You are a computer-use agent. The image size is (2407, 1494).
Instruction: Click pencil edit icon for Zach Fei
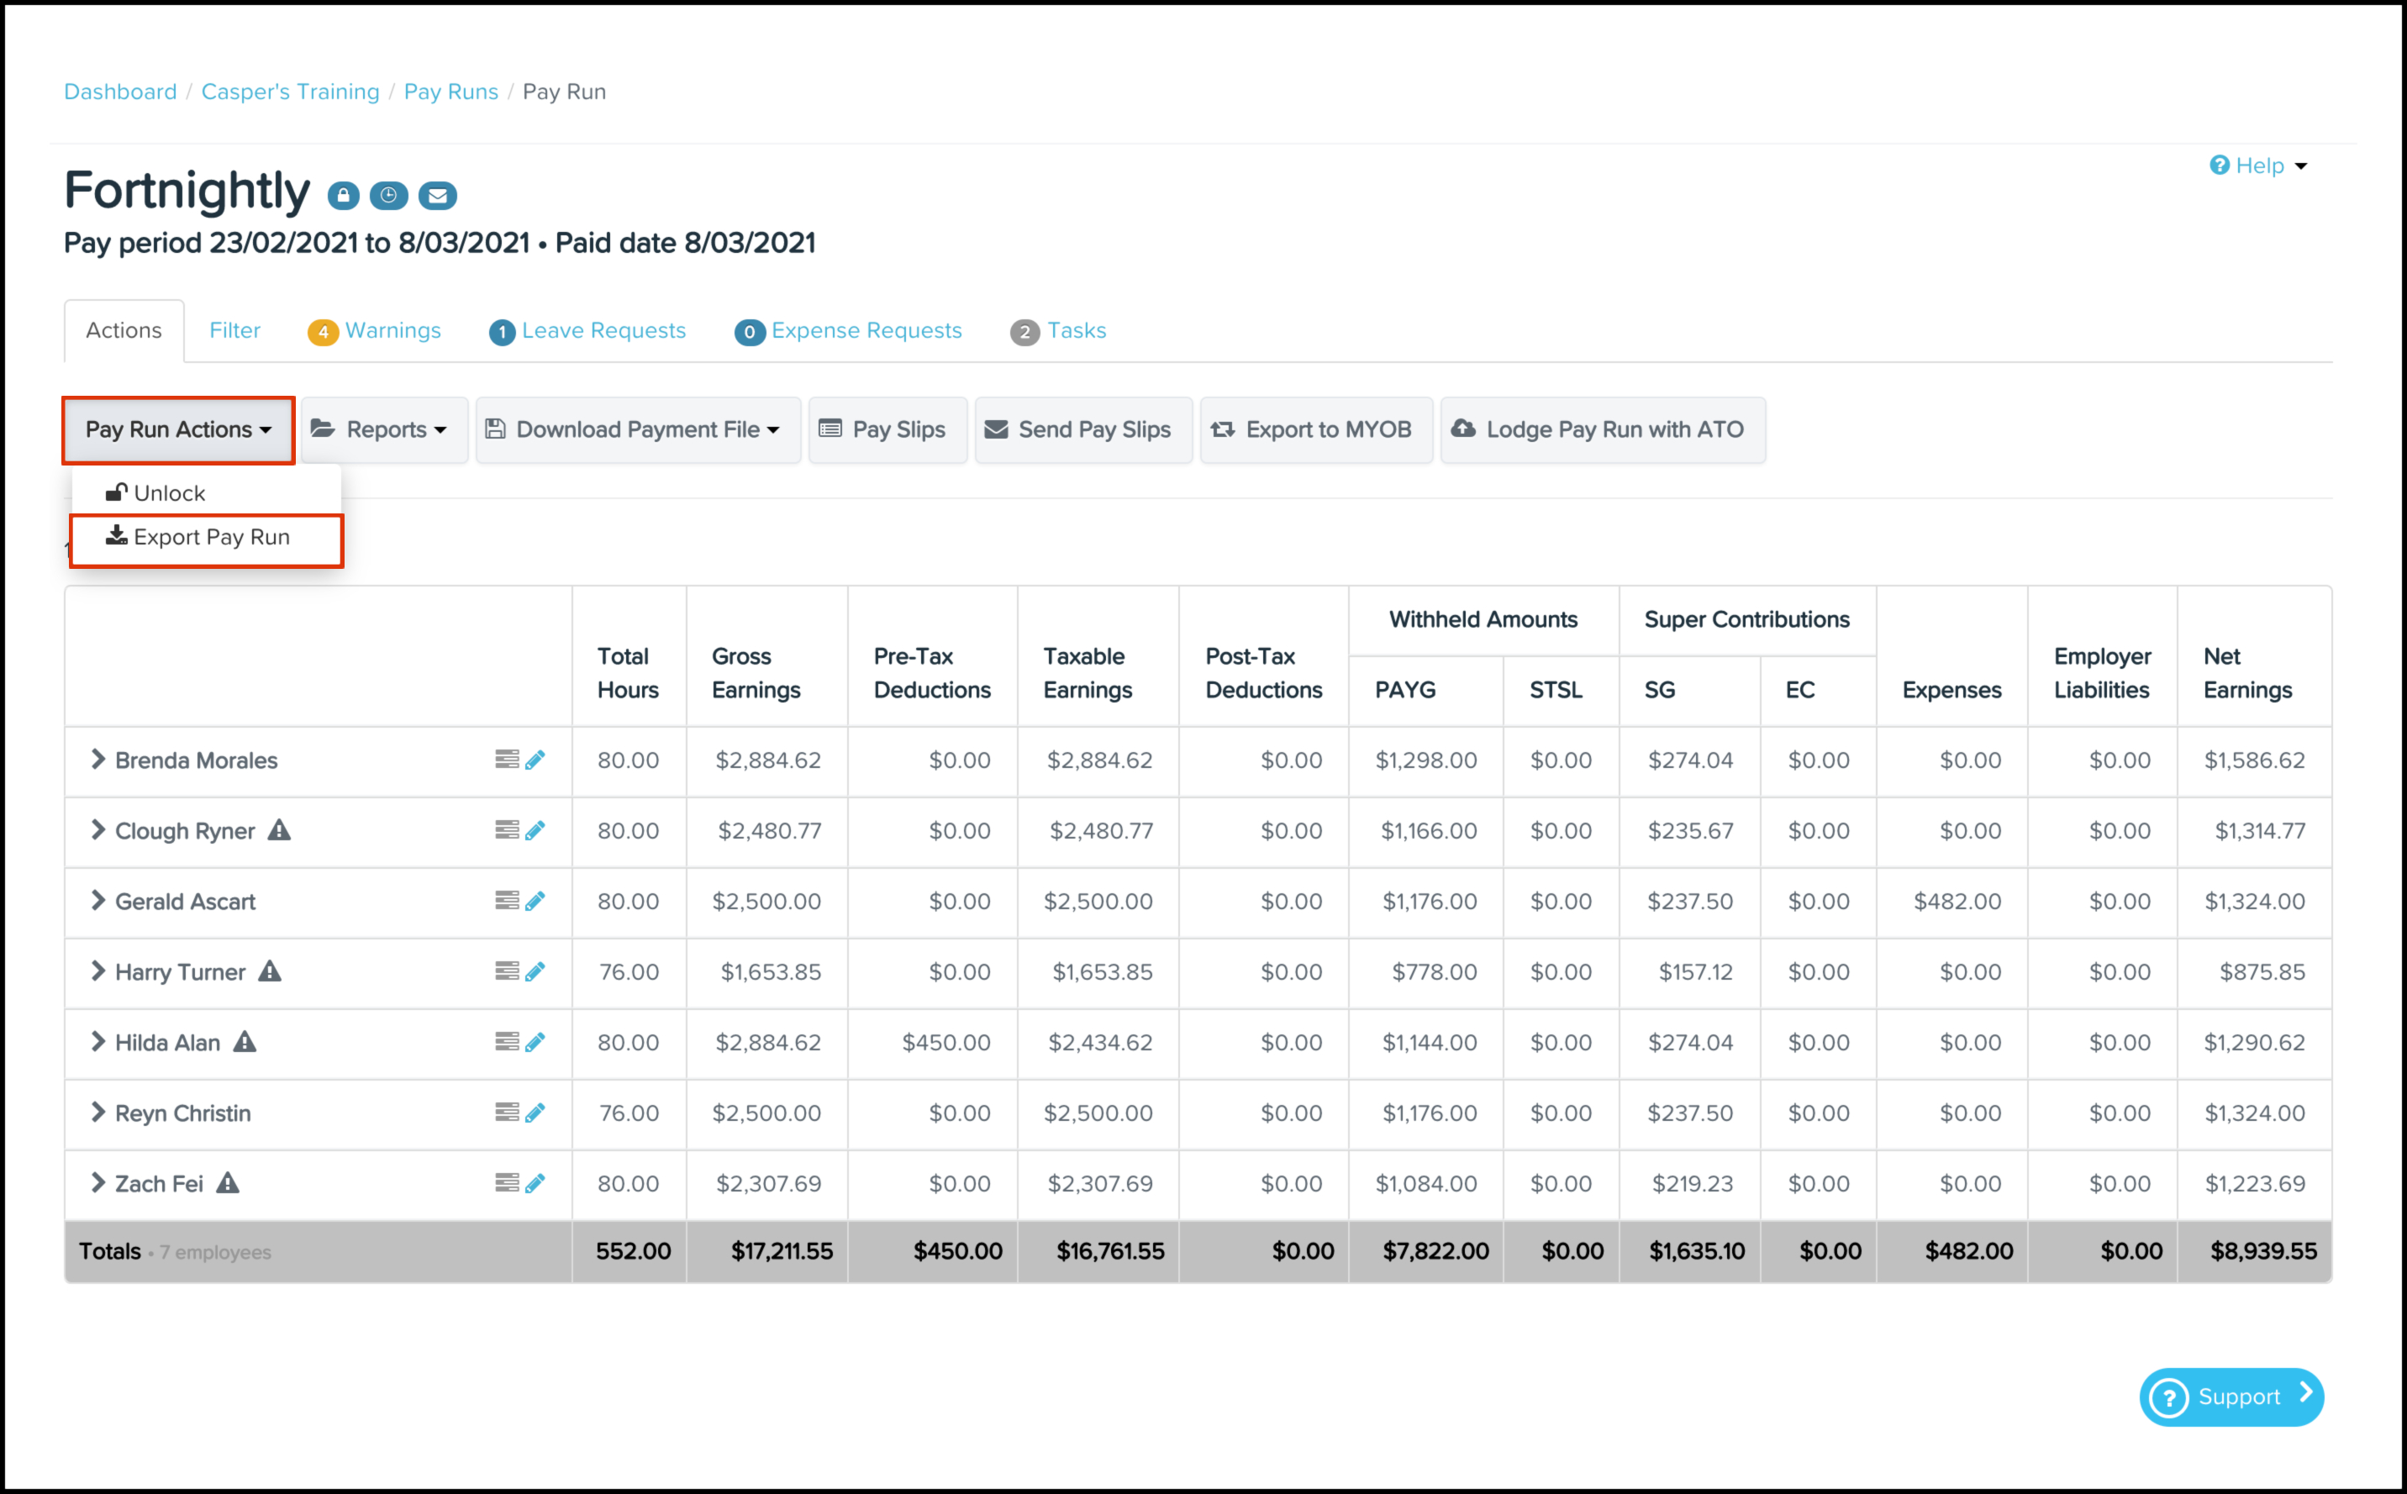pyautogui.click(x=535, y=1183)
